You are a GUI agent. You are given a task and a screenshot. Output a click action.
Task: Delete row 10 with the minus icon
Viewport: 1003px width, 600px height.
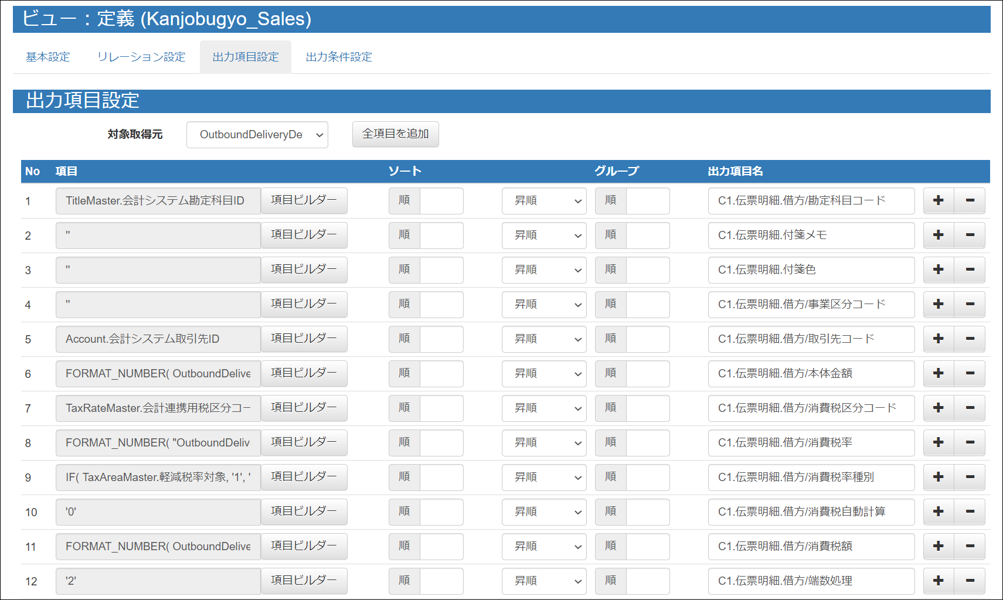(970, 512)
